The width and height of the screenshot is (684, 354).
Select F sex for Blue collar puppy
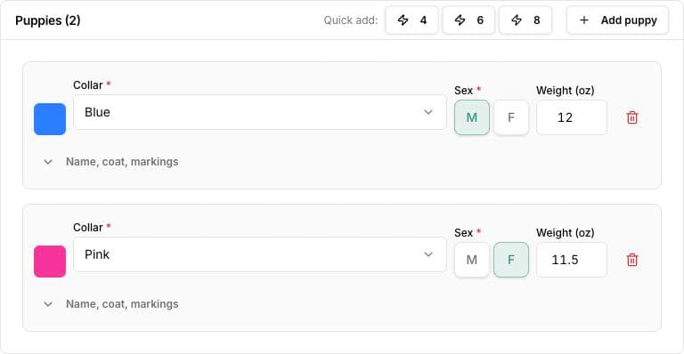(511, 117)
